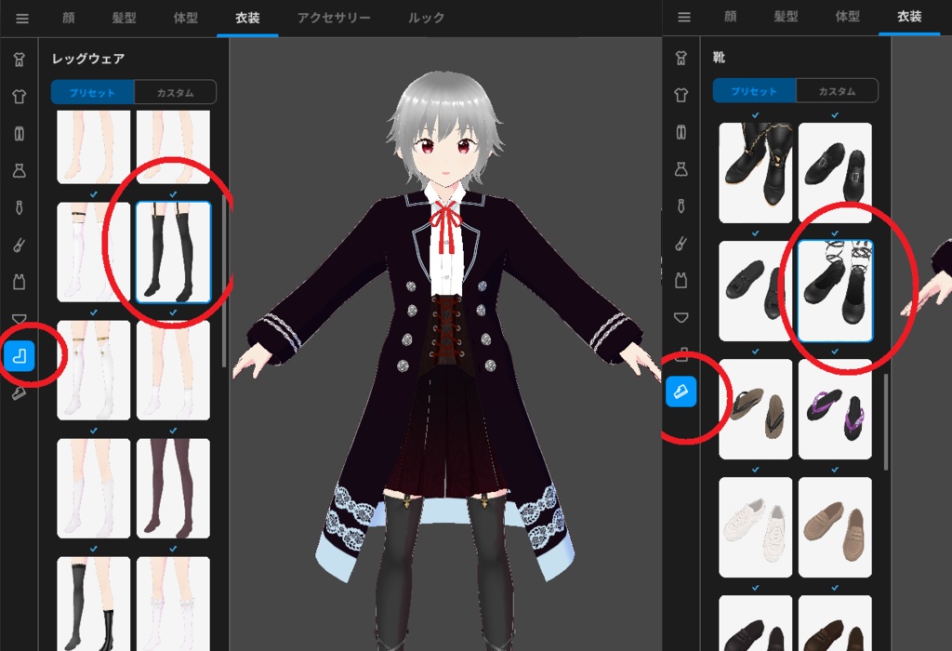Open the 衣装 tab in the legwear window
This screenshot has height=651, width=952.
click(247, 19)
